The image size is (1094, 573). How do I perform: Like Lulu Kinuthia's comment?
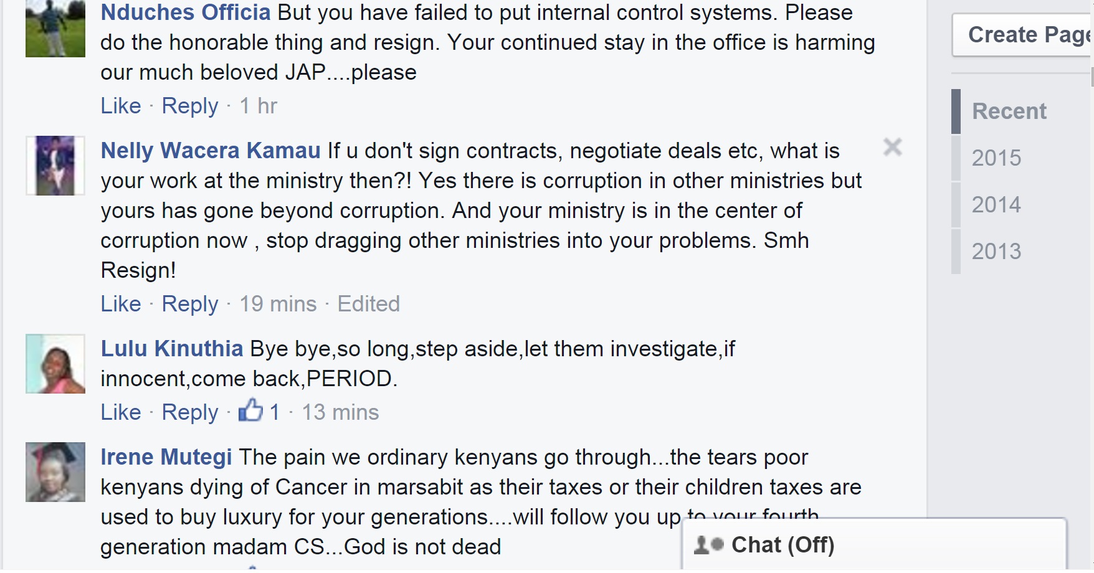click(x=121, y=412)
